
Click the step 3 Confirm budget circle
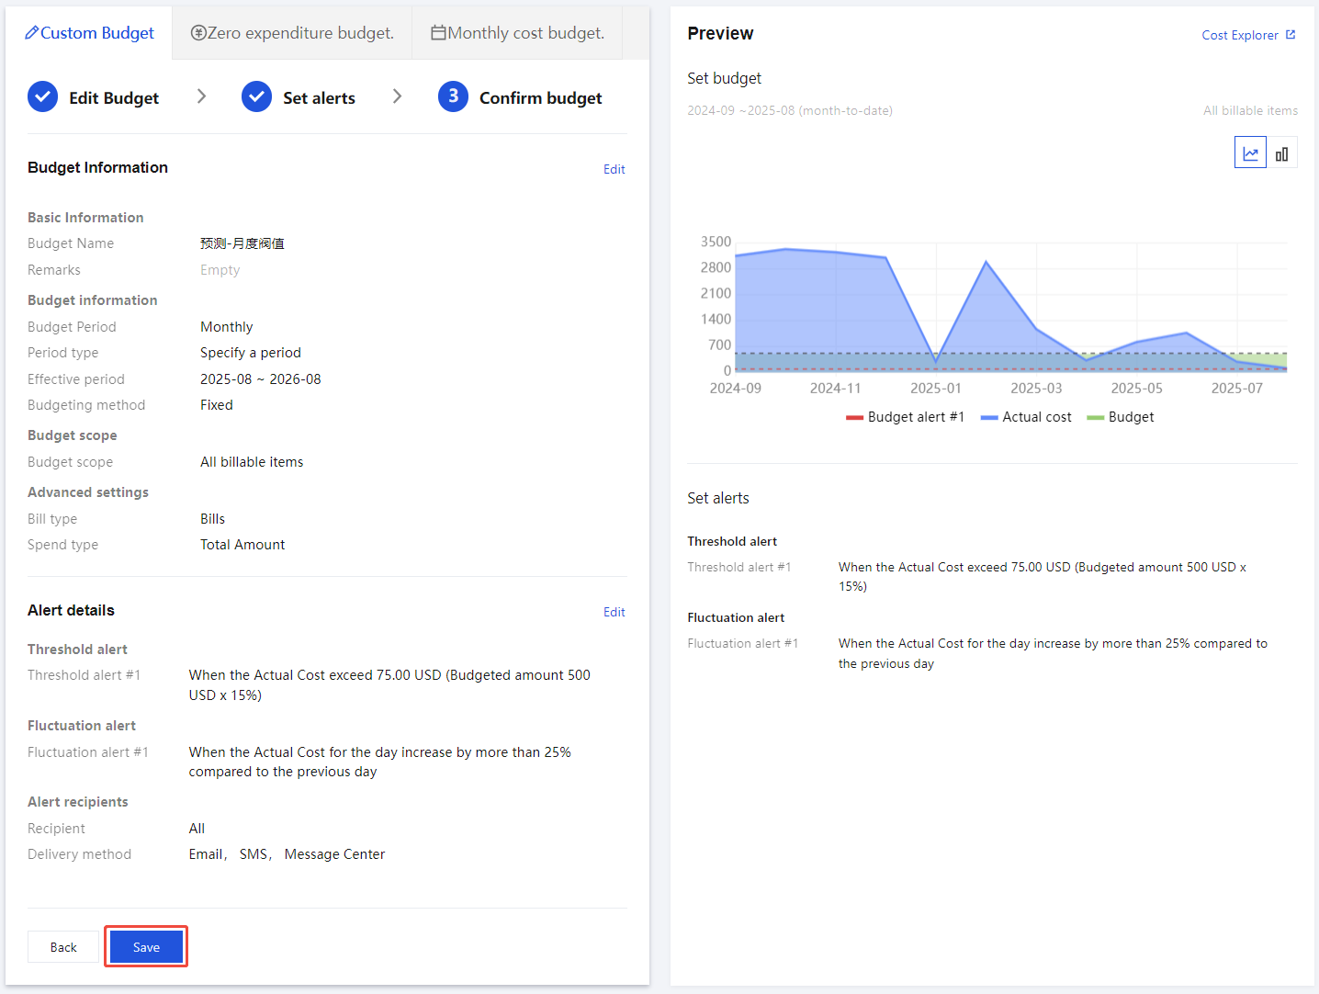453,97
